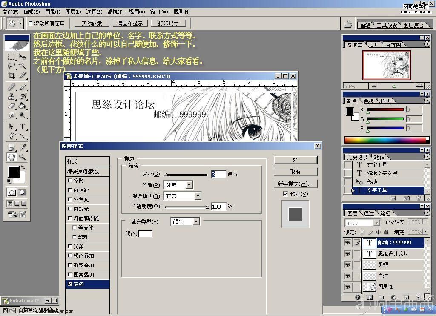Open the stroke 颜色 color swatch

click(x=146, y=234)
